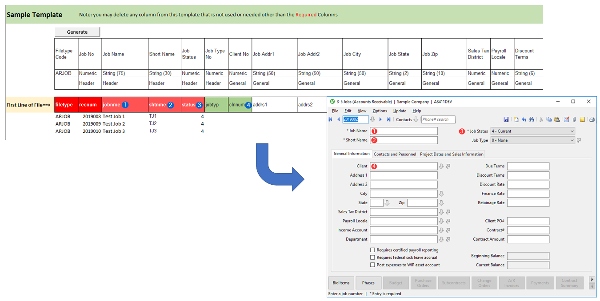Viewport: 600px width, 301px height.
Task: Open the Job Status dropdown
Action: (x=572, y=131)
